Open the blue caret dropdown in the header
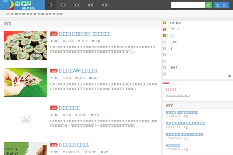The width and height of the screenshot is (233, 155). pyautogui.click(x=225, y=5)
